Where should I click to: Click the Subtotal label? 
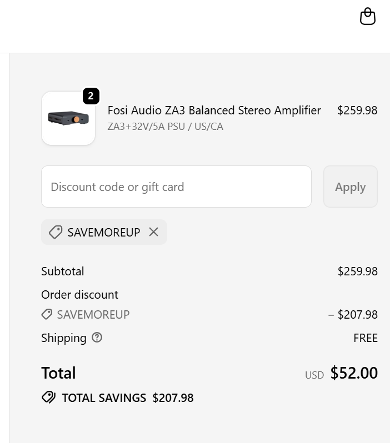point(63,271)
